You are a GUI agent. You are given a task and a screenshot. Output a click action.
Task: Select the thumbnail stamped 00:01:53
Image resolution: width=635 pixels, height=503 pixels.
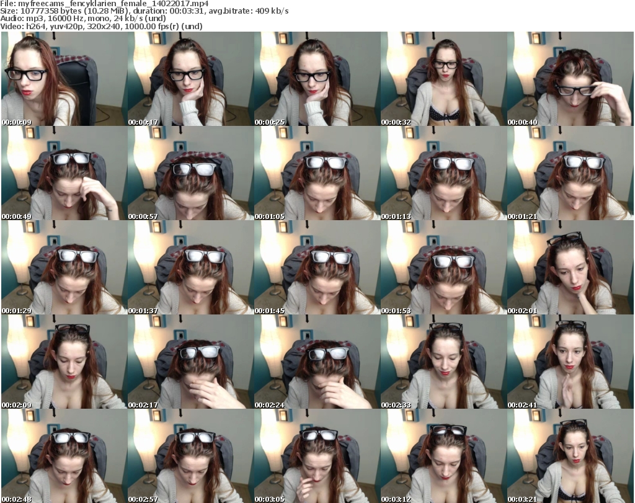tap(443, 268)
